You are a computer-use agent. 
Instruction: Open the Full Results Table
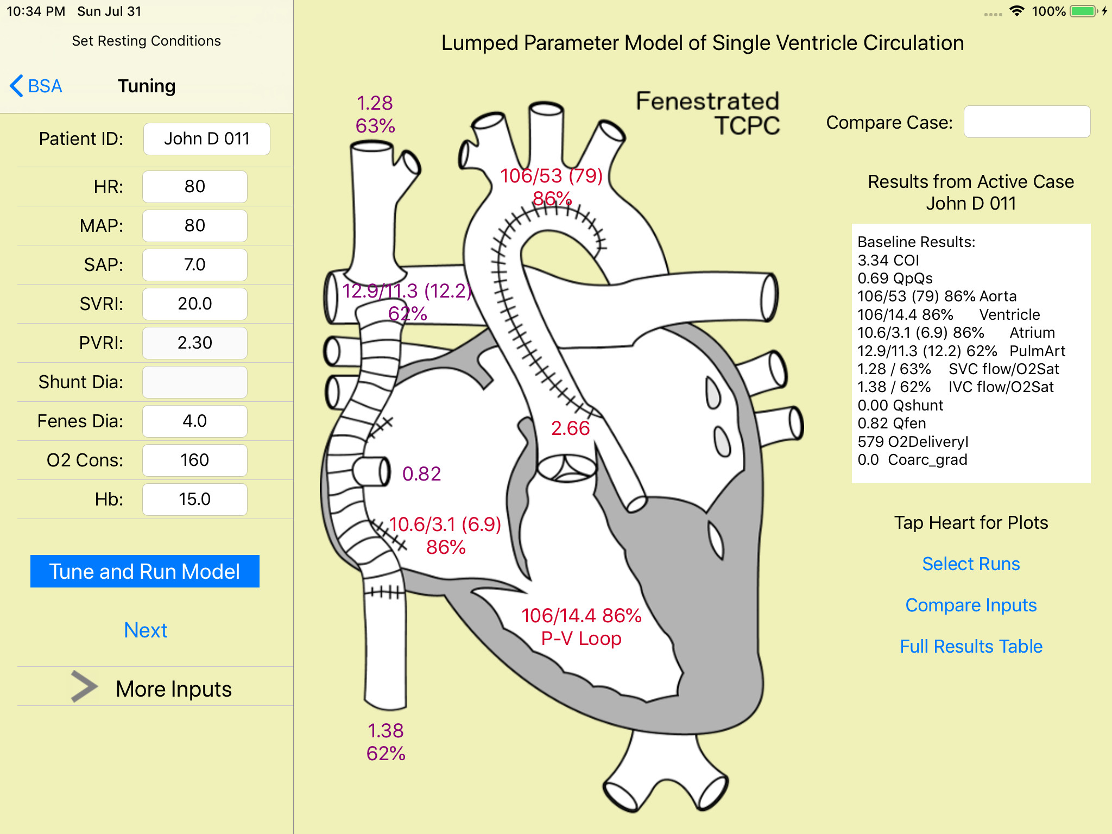971,646
